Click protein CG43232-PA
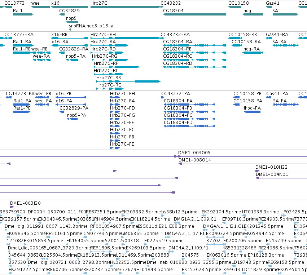 [x=176, y=94]
